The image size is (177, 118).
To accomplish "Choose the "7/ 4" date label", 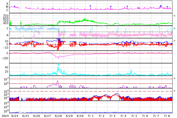I will 123,116.
